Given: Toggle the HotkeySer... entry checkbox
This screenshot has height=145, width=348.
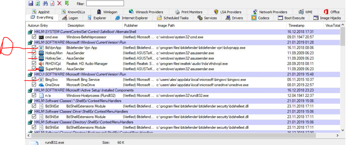Looking at the screenshot, I should click(x=34, y=58).
